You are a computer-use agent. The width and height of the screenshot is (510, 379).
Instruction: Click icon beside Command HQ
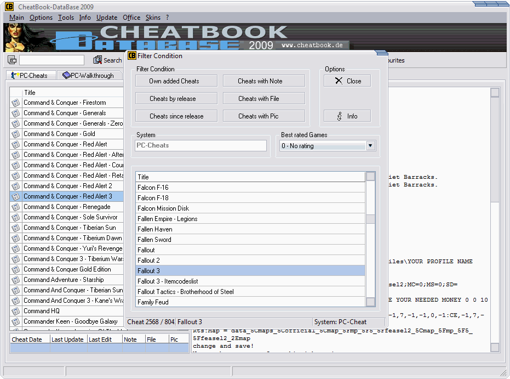point(15,311)
